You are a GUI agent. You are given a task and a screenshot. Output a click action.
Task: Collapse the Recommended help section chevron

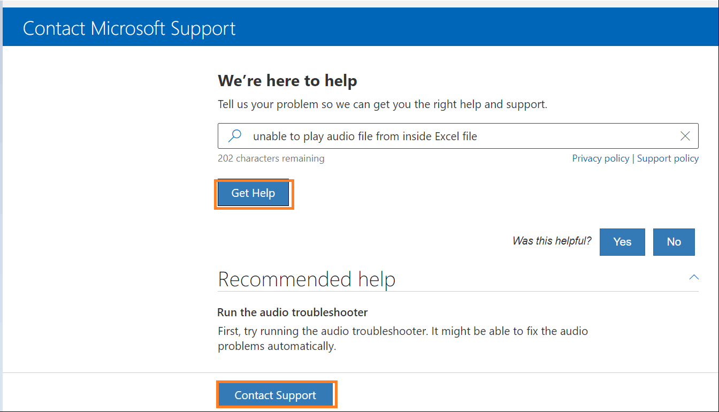pos(694,277)
